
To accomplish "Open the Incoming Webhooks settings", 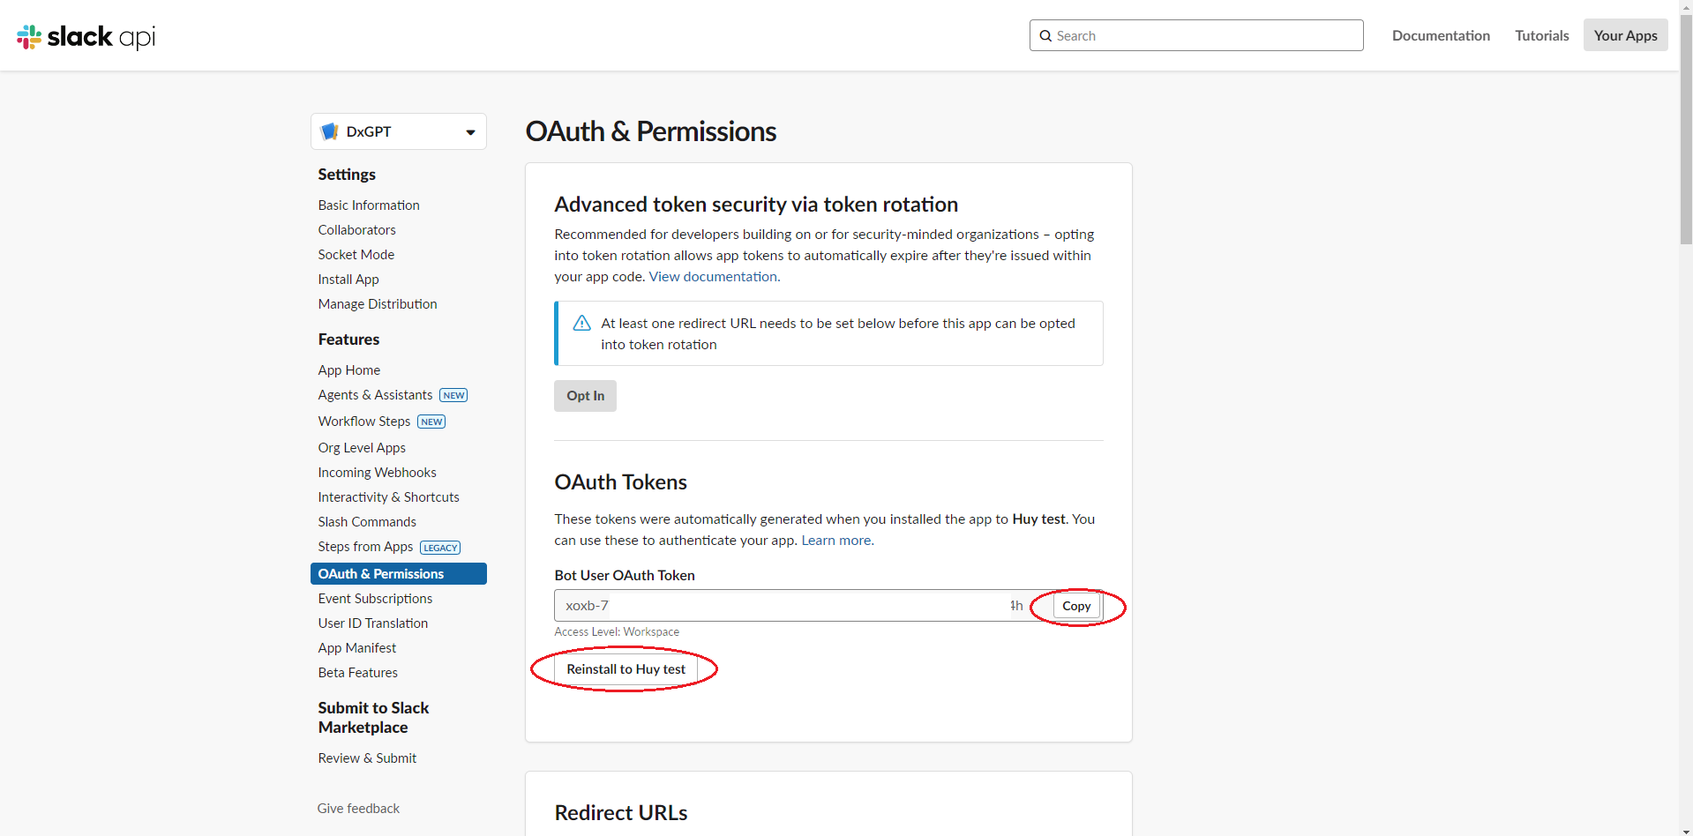I will pyautogui.click(x=376, y=472).
